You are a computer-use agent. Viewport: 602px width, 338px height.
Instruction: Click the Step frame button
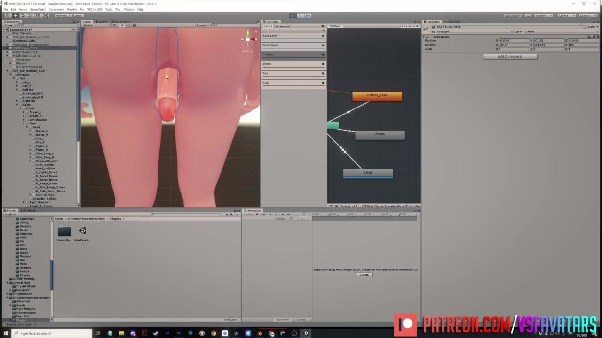[x=308, y=15]
